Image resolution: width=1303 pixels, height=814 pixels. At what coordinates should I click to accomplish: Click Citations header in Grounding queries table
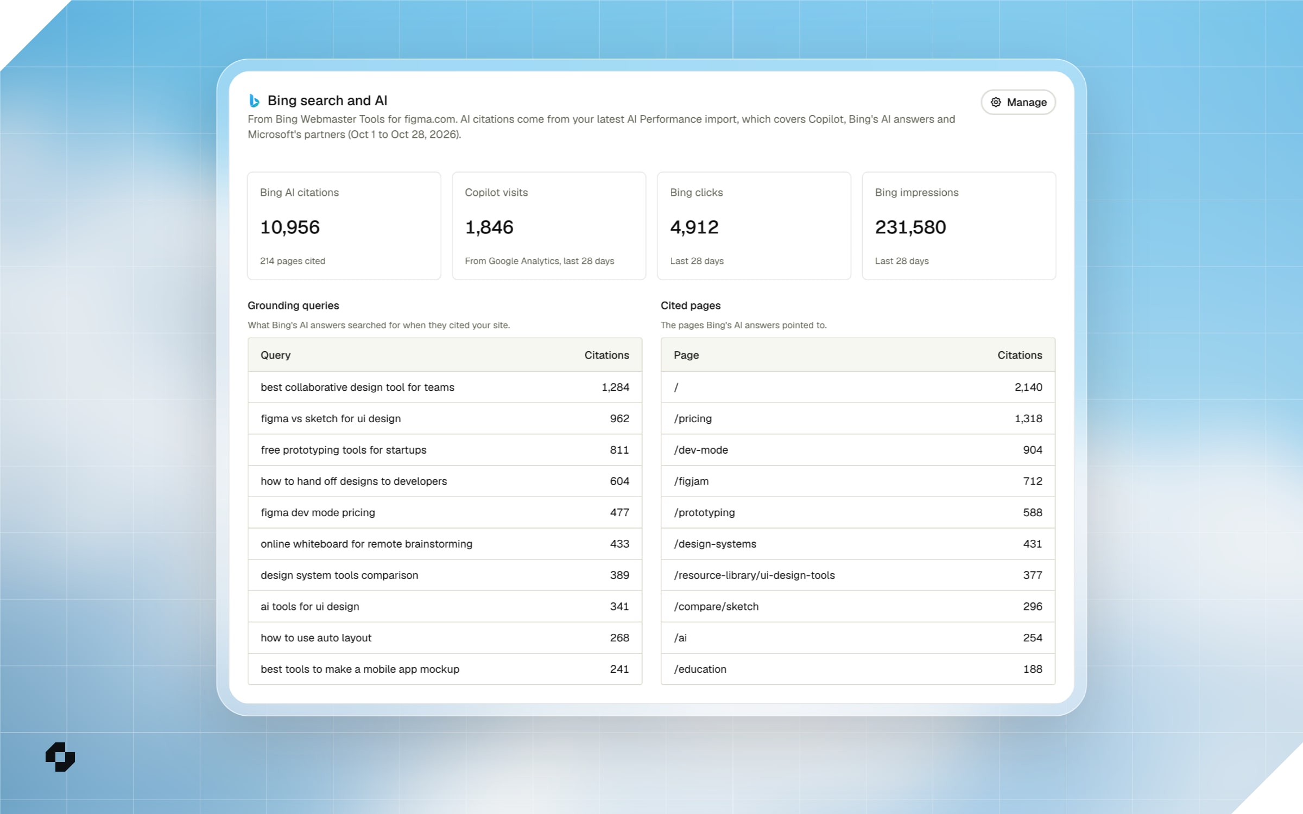[606, 355]
